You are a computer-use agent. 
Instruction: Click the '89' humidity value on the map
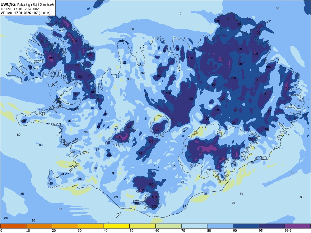[116, 197]
